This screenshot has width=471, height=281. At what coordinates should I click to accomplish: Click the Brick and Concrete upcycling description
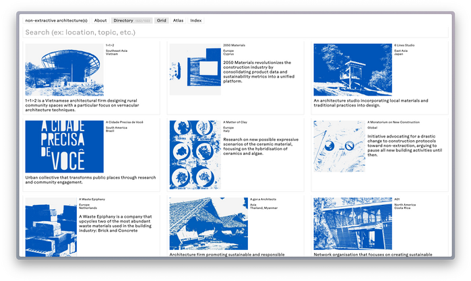click(x=115, y=223)
